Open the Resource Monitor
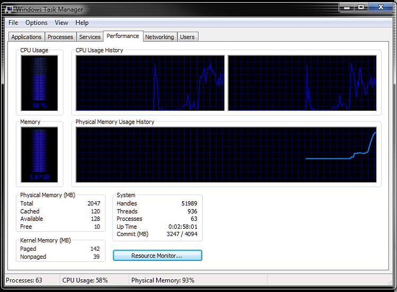Viewport: 397px width, 292px height. [x=157, y=256]
